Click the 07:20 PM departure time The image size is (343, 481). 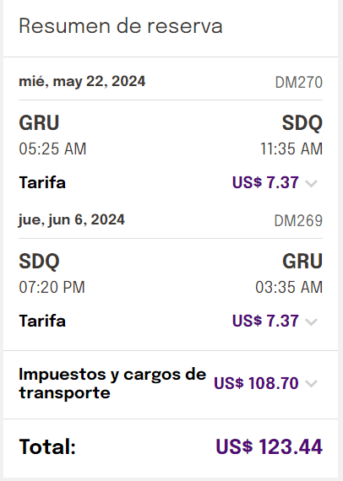(52, 288)
